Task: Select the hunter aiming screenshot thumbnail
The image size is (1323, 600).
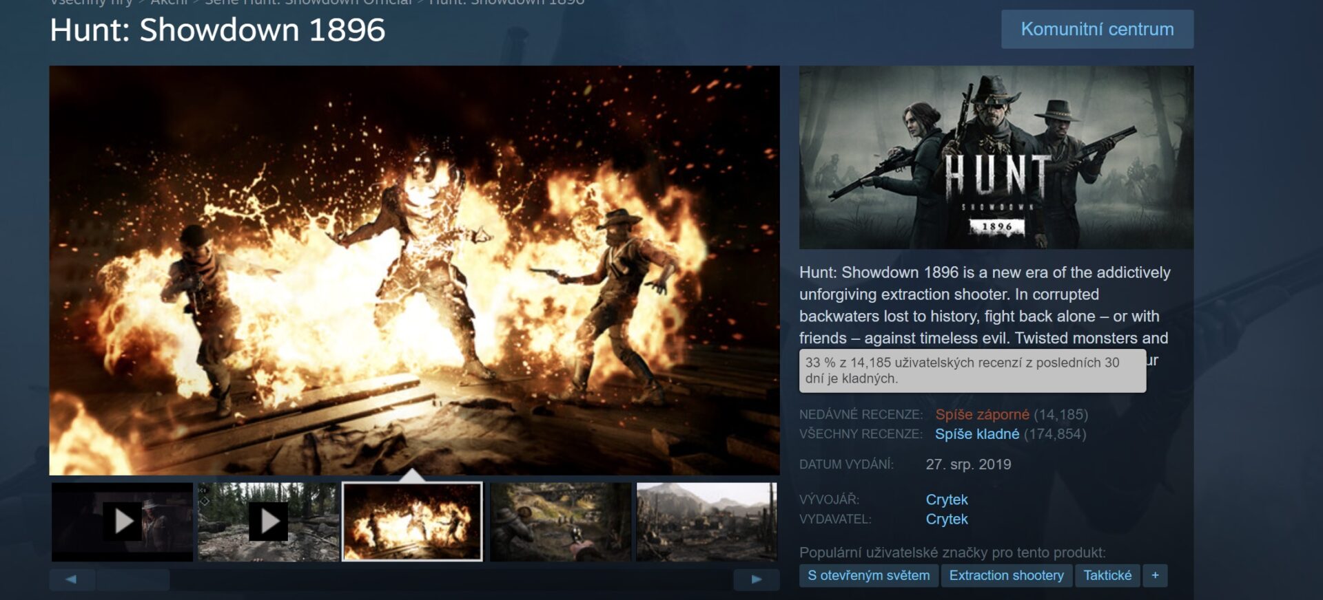Action: click(x=560, y=522)
